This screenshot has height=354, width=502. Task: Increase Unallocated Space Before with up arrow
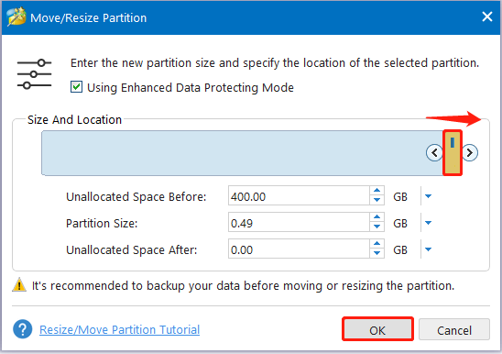click(376, 191)
